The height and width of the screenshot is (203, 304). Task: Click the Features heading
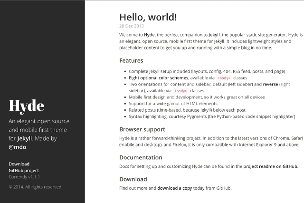click(x=131, y=61)
